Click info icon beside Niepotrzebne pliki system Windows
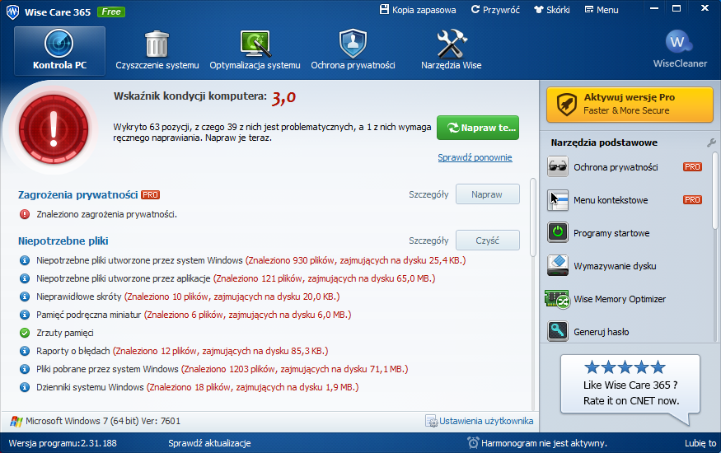The height and width of the screenshot is (453, 721). pyautogui.click(x=25, y=260)
